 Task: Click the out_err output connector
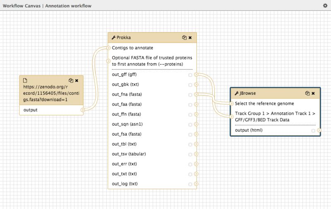[196, 164]
